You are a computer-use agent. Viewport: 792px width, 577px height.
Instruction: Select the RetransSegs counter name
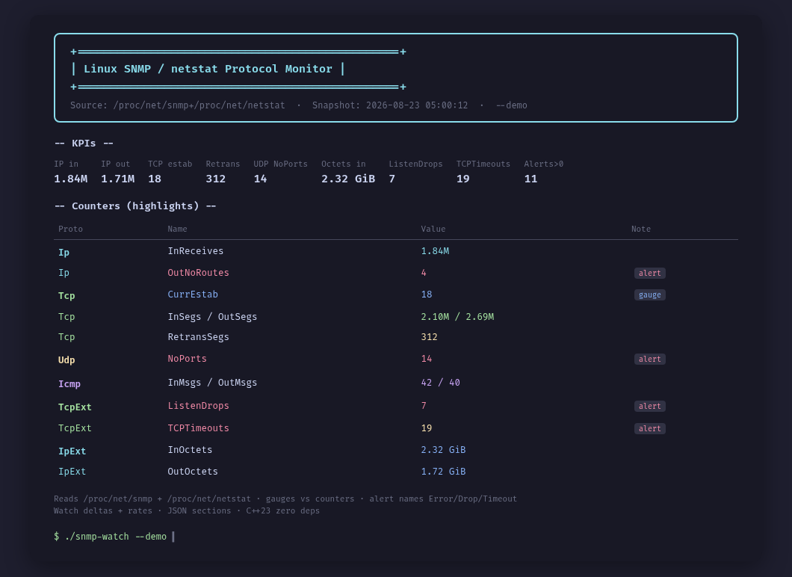(x=199, y=337)
